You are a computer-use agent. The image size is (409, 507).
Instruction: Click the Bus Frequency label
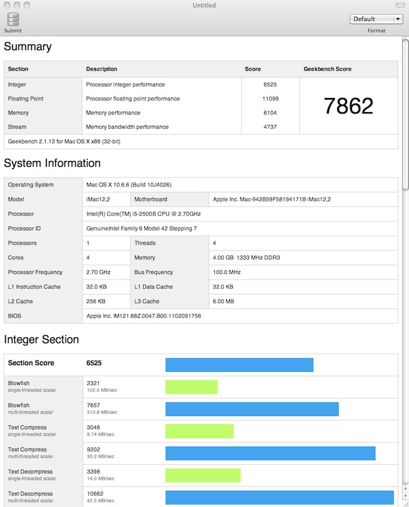click(154, 272)
